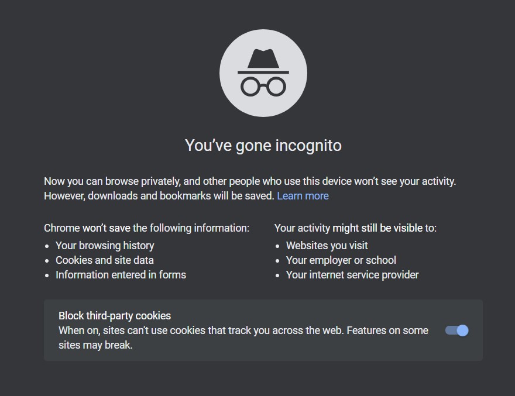Select the "Websites you visit" list item
Screen dimensions: 515x396
(327, 246)
